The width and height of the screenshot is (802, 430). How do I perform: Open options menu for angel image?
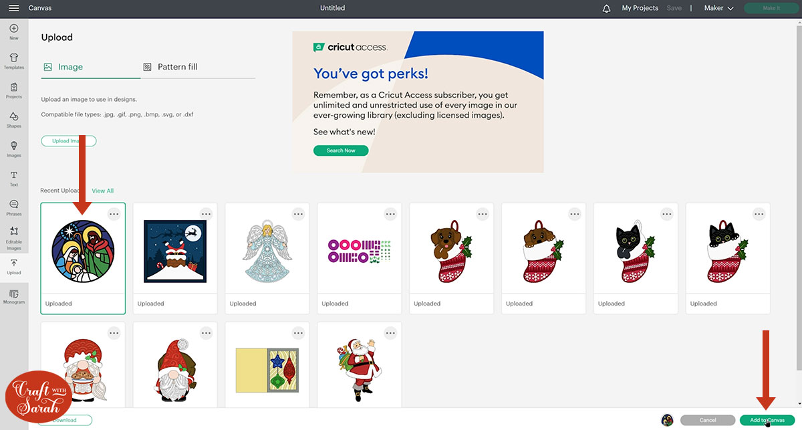[x=298, y=214]
